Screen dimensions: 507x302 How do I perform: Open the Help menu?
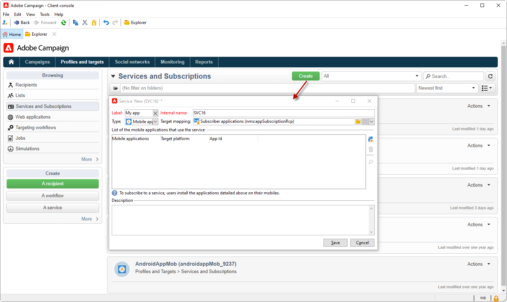59,14
